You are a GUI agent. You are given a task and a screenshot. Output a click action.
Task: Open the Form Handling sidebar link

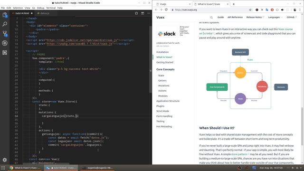click(x=164, y=116)
